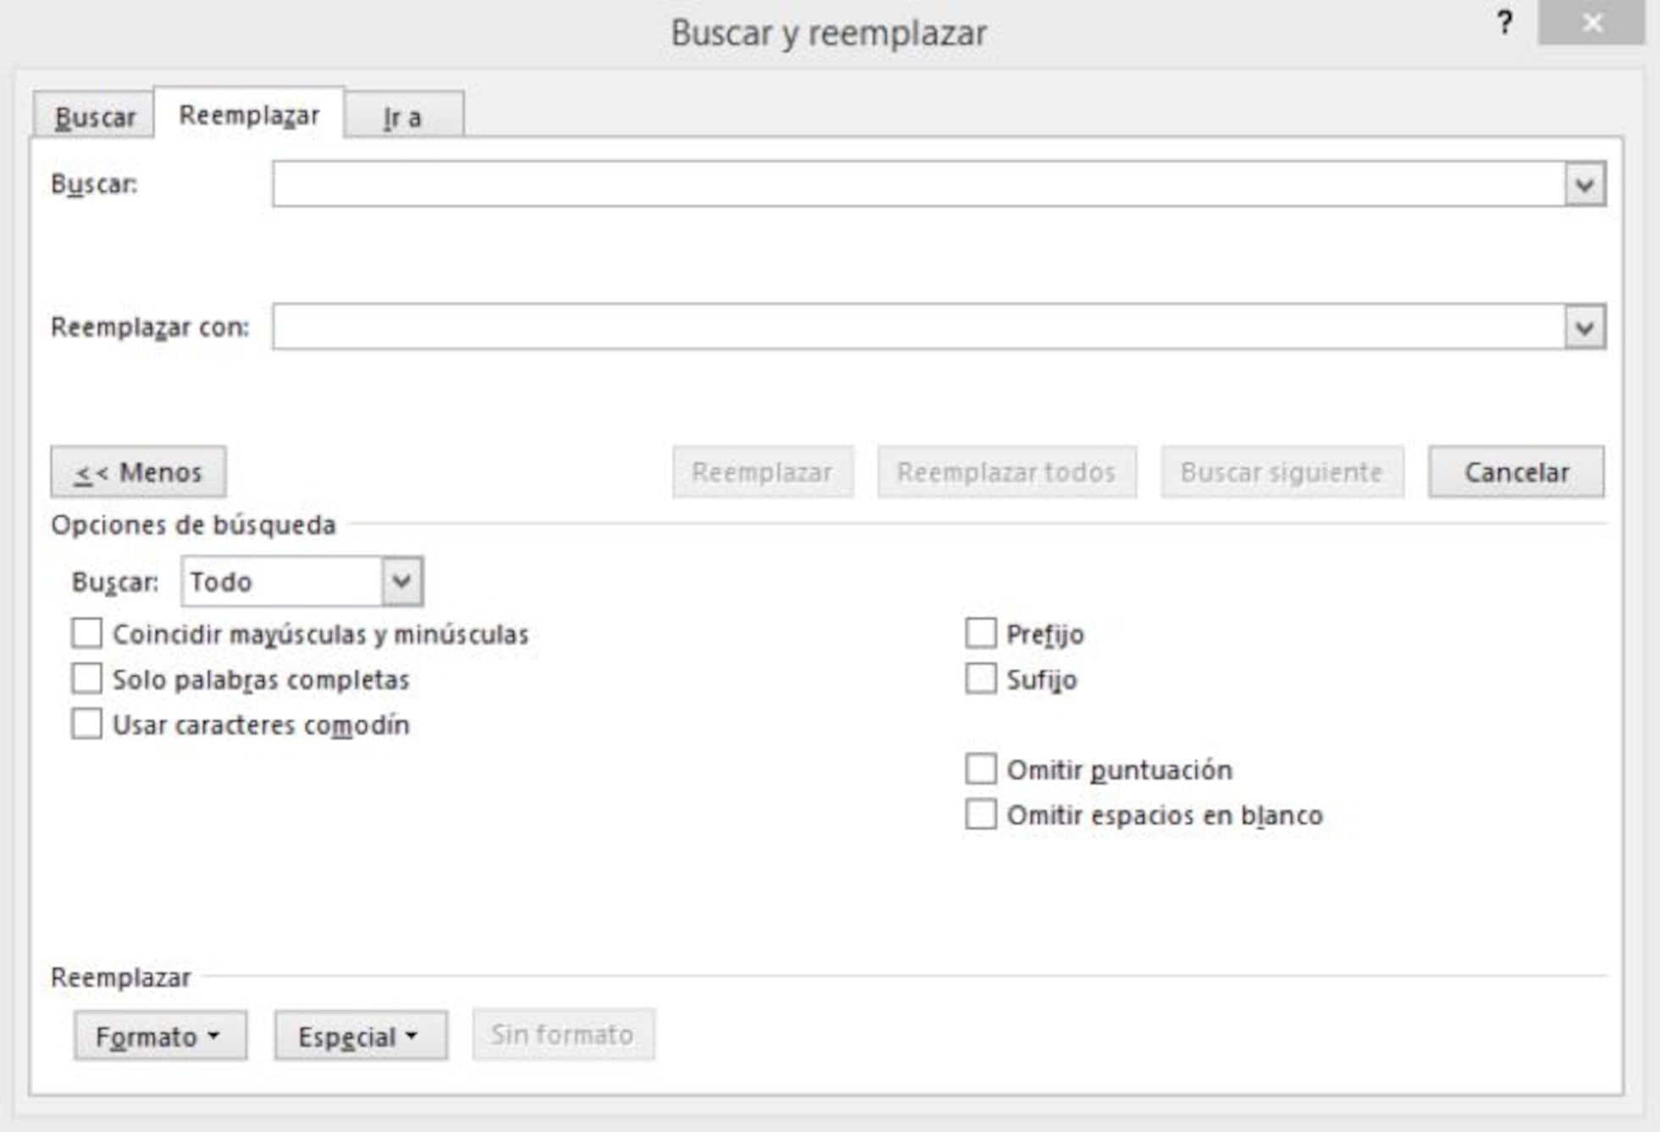Open the Ir a tab

tap(403, 117)
